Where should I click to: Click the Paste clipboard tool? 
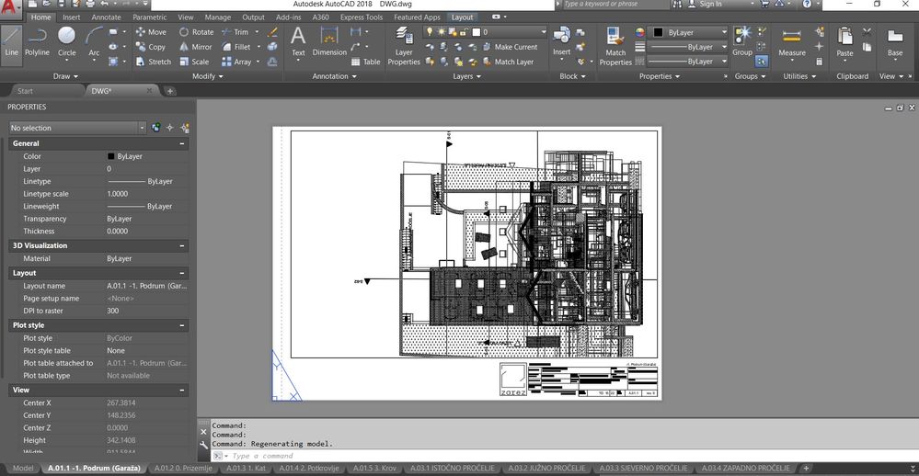(x=844, y=41)
